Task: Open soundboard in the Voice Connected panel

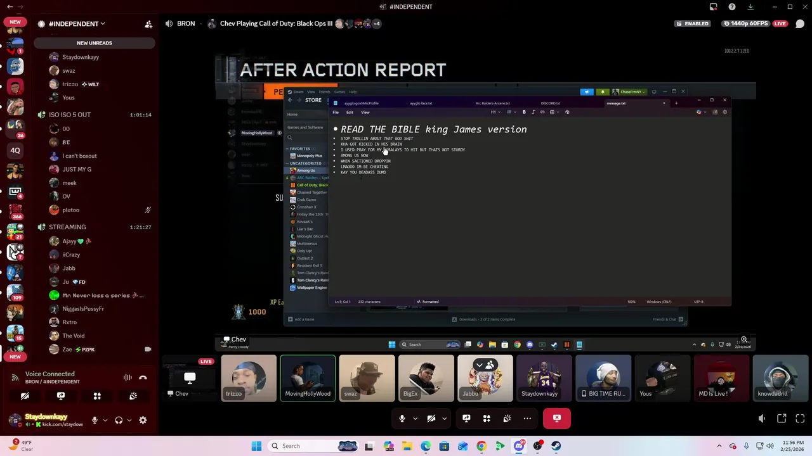Action: [133, 396]
